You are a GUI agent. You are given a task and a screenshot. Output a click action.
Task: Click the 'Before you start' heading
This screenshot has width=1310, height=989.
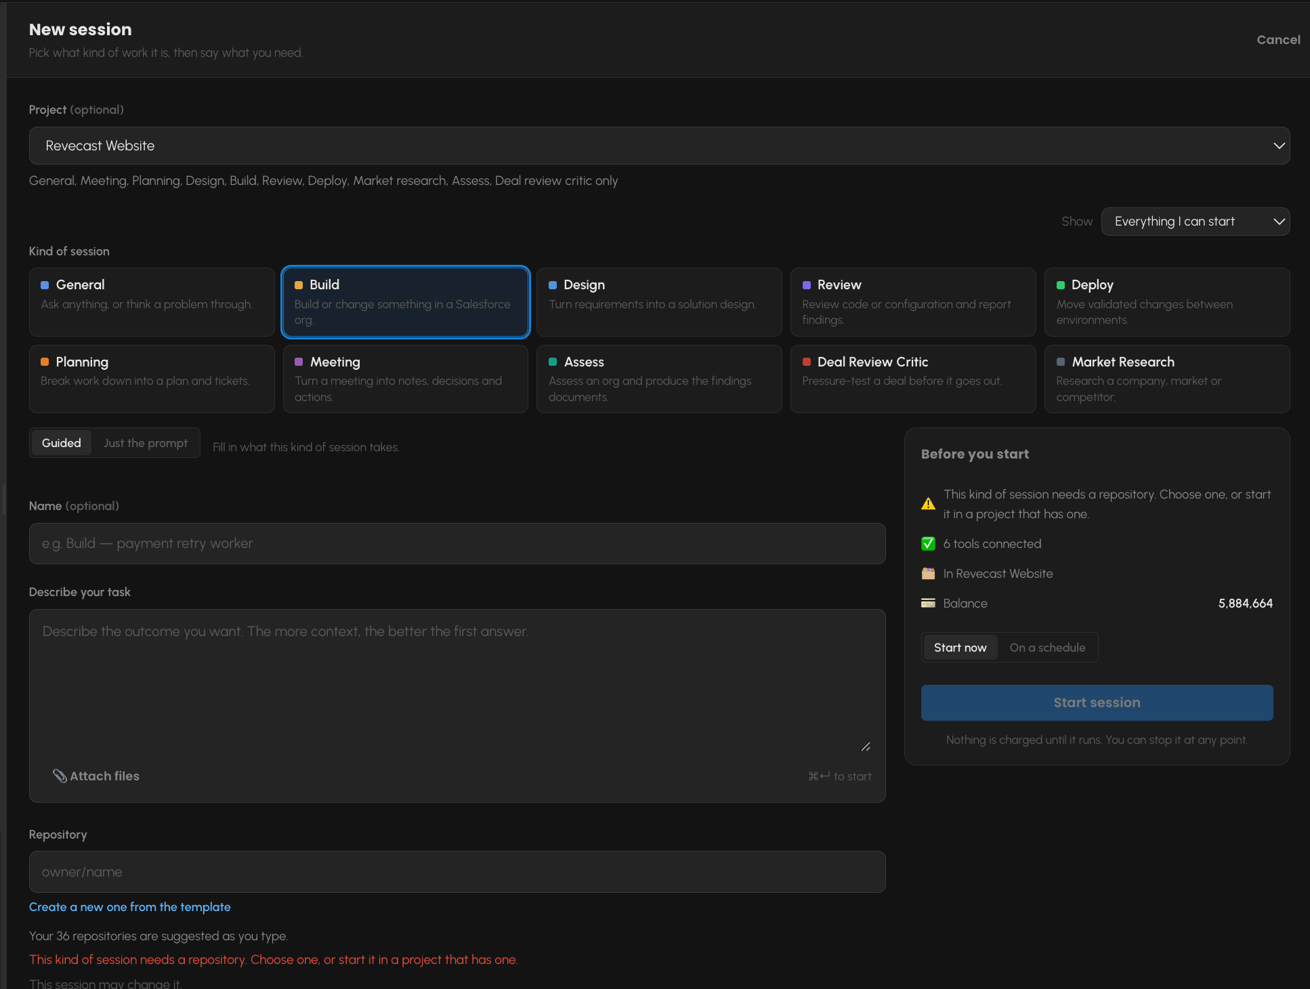point(975,454)
